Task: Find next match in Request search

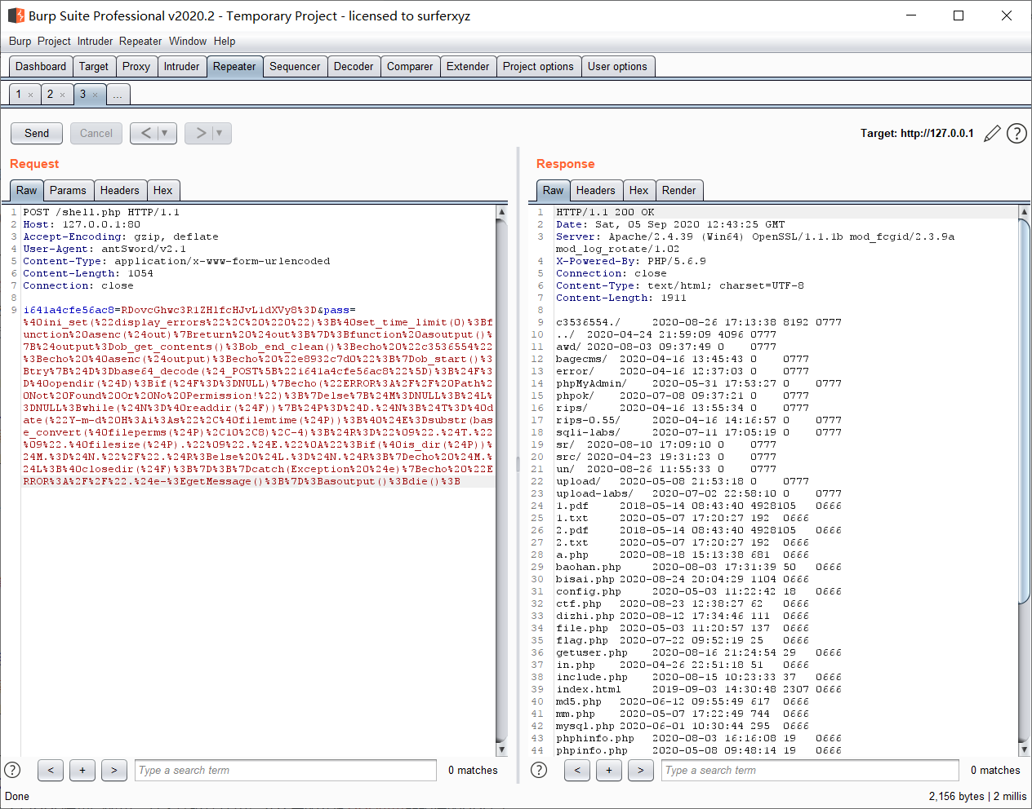Action: (x=114, y=770)
